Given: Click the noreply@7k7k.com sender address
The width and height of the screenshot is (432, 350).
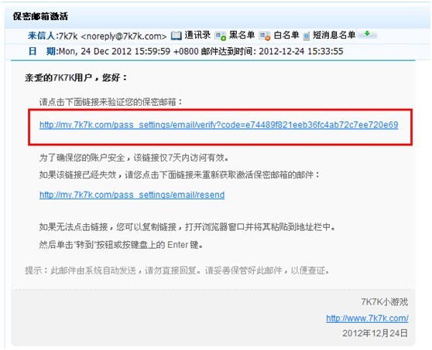Looking at the screenshot, I should (124, 36).
